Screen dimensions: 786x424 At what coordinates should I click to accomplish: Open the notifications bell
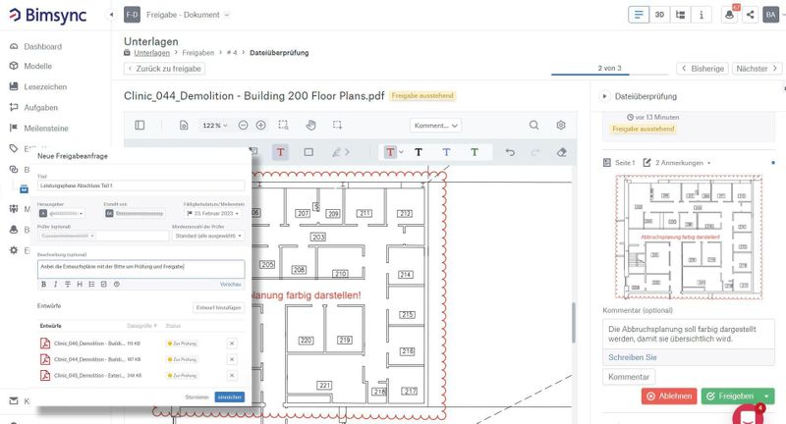click(x=728, y=15)
